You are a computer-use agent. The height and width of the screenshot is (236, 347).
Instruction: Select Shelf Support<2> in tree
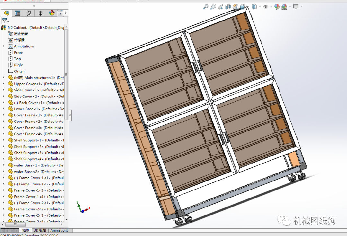coord(39,146)
